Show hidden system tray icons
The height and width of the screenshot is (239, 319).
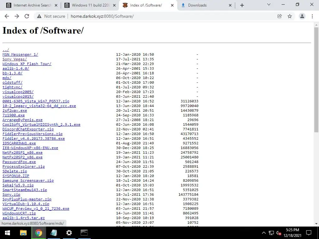click(x=264, y=233)
